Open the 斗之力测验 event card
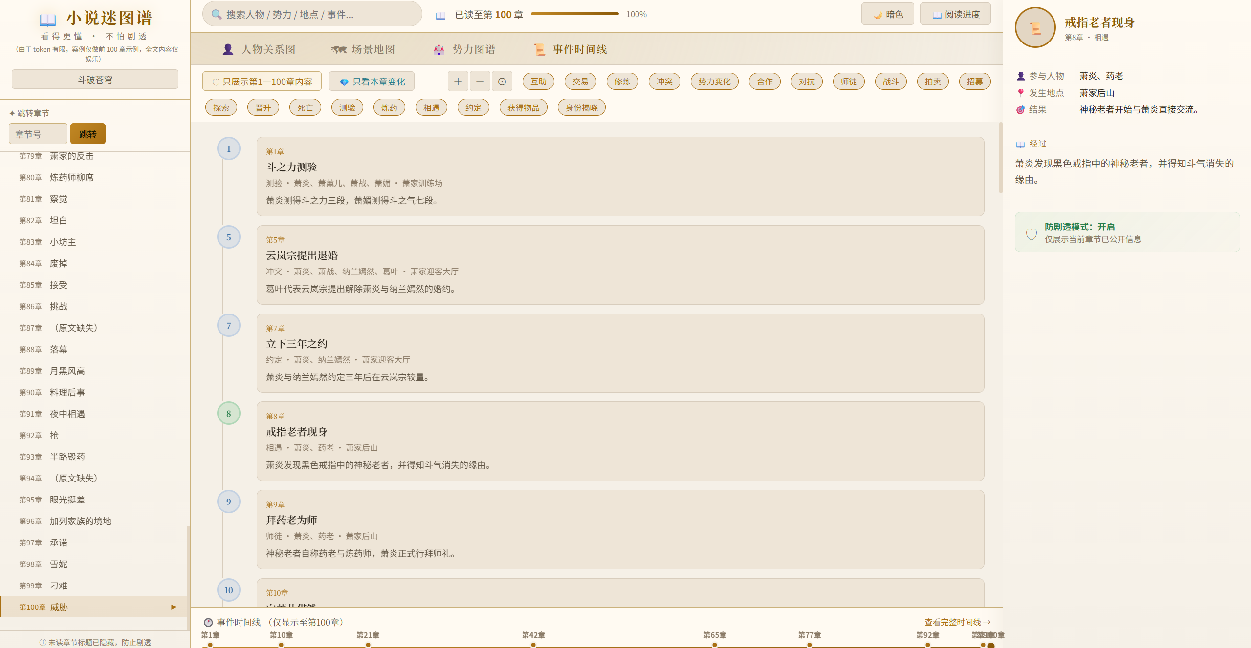 tap(620, 176)
